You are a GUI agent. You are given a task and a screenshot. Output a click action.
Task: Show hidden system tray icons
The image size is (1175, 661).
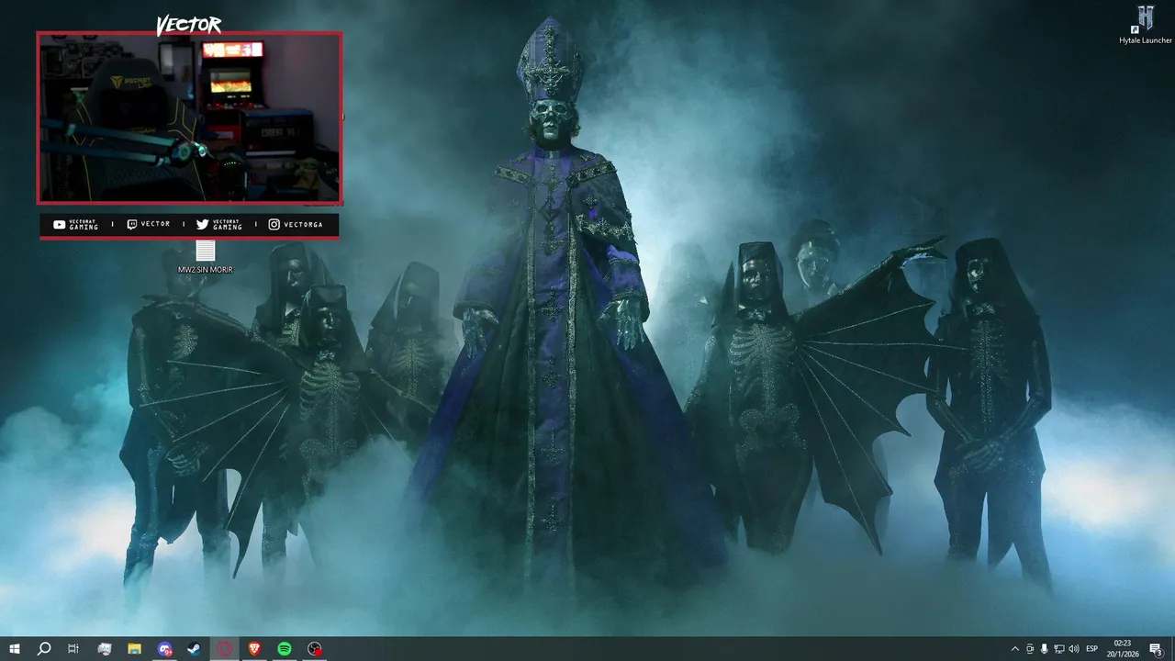tap(1014, 649)
